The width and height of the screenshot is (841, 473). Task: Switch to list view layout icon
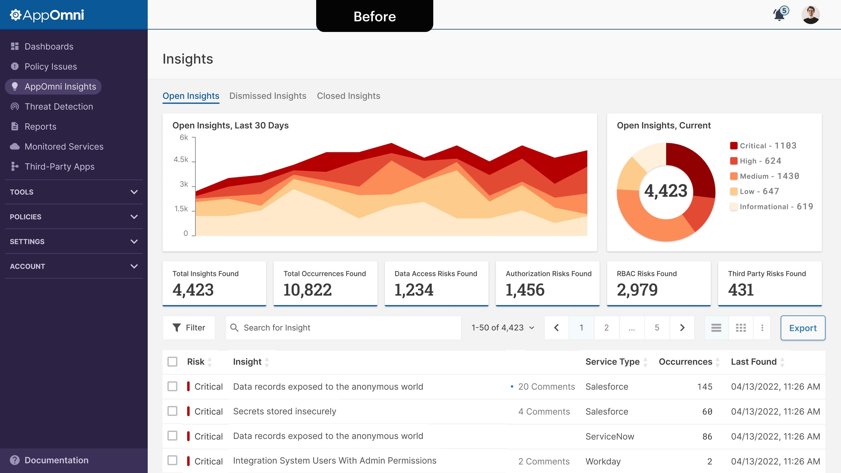[x=716, y=328]
